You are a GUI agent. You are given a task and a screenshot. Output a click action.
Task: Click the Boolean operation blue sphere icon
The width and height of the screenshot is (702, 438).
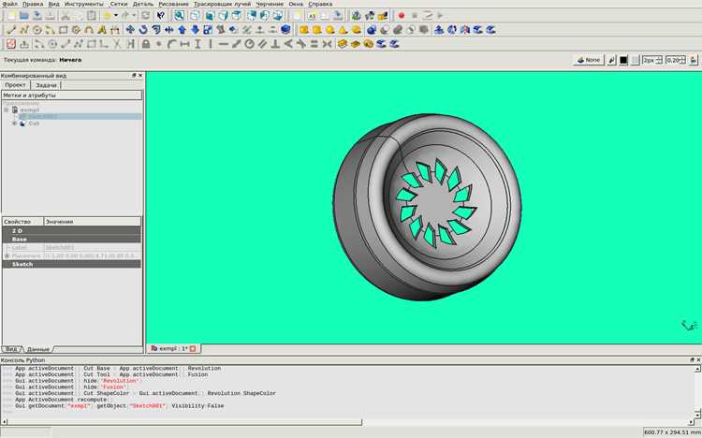[372, 30]
